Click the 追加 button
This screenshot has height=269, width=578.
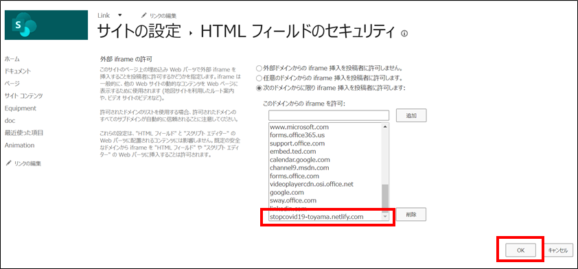(411, 115)
